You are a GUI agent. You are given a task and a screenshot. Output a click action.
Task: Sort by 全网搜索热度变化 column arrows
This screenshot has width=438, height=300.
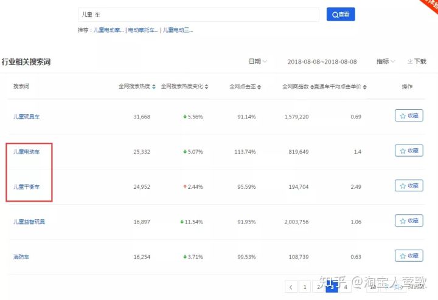(206, 87)
